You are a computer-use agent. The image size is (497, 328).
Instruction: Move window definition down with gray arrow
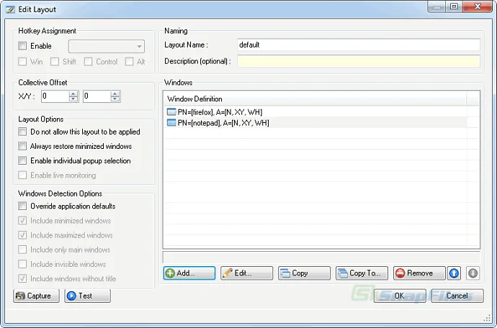pos(473,273)
